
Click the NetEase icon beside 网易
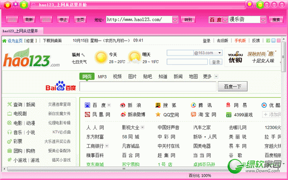[x=228, y=105]
